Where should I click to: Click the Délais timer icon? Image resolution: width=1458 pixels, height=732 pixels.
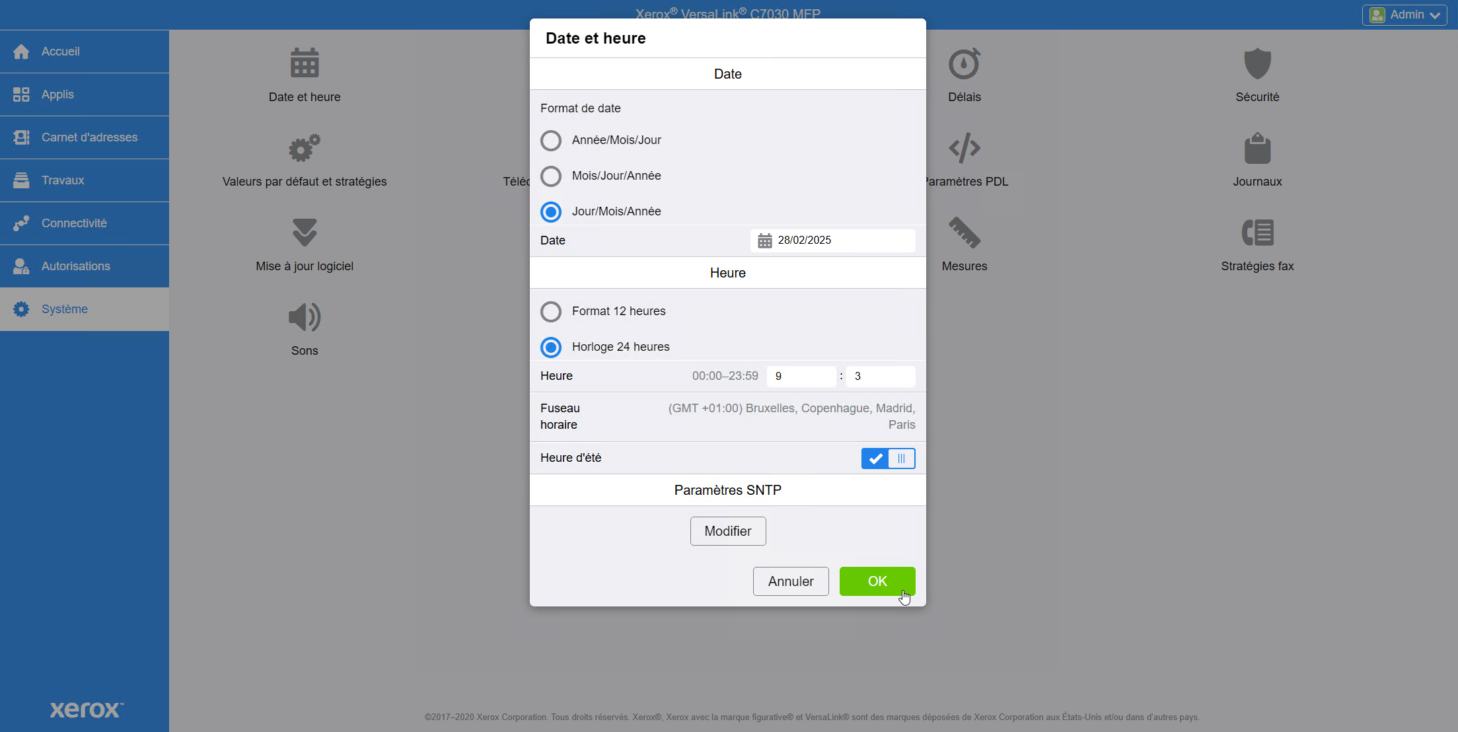coord(964,64)
